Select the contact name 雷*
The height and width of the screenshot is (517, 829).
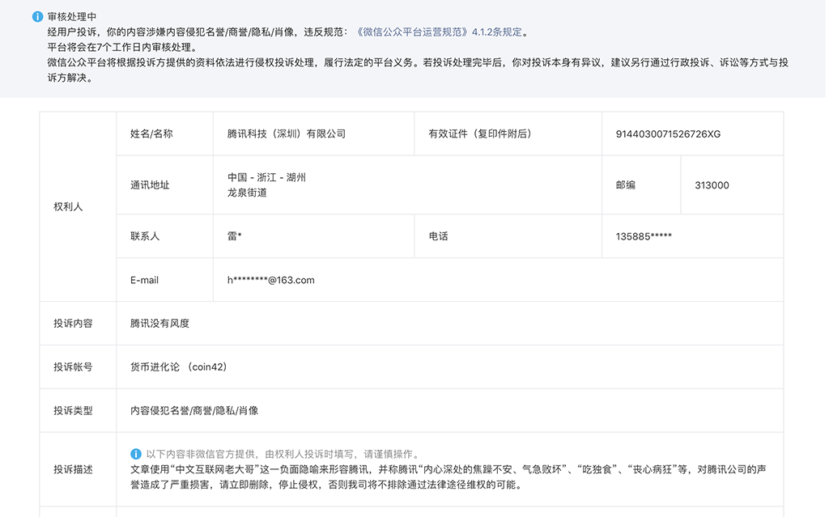click(x=234, y=236)
